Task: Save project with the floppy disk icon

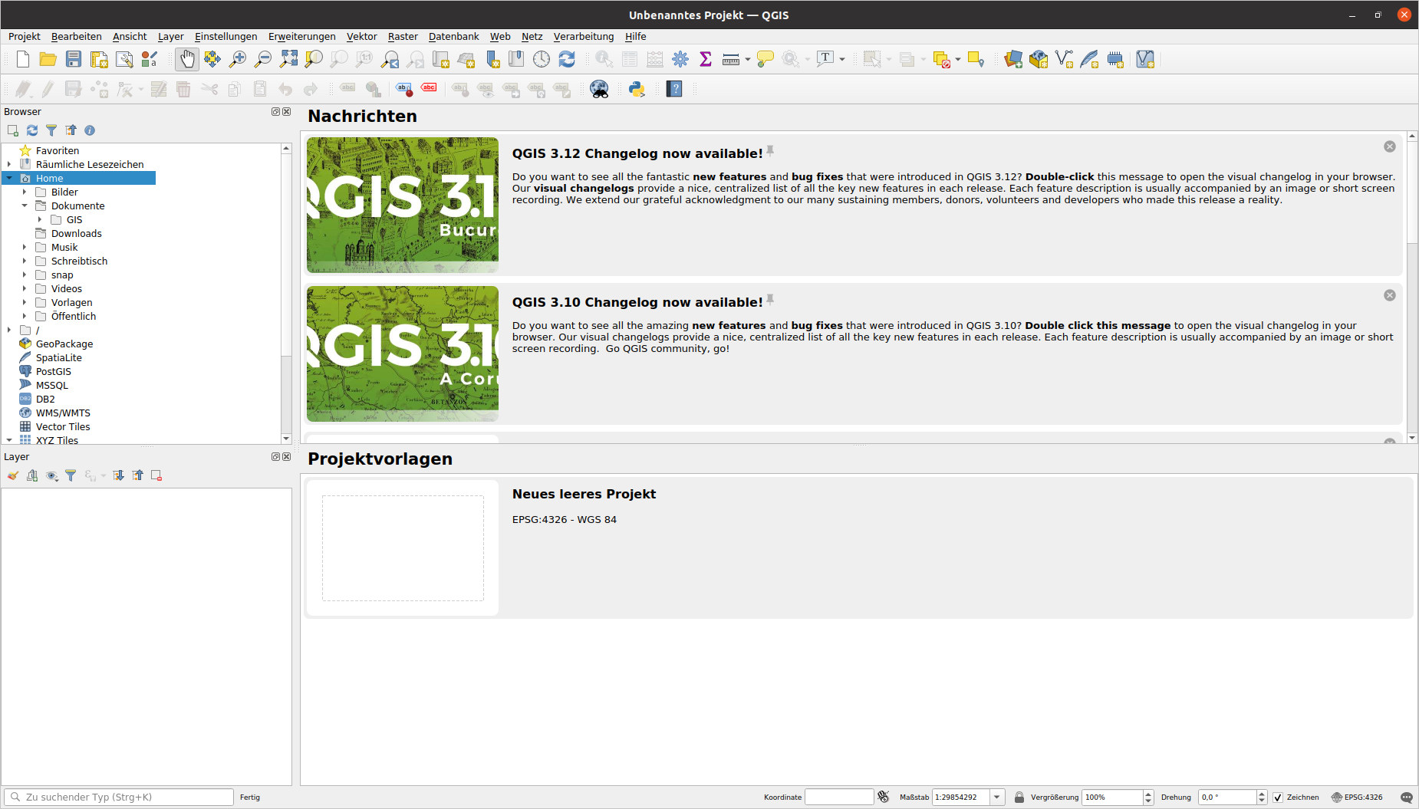Action: pyautogui.click(x=74, y=59)
